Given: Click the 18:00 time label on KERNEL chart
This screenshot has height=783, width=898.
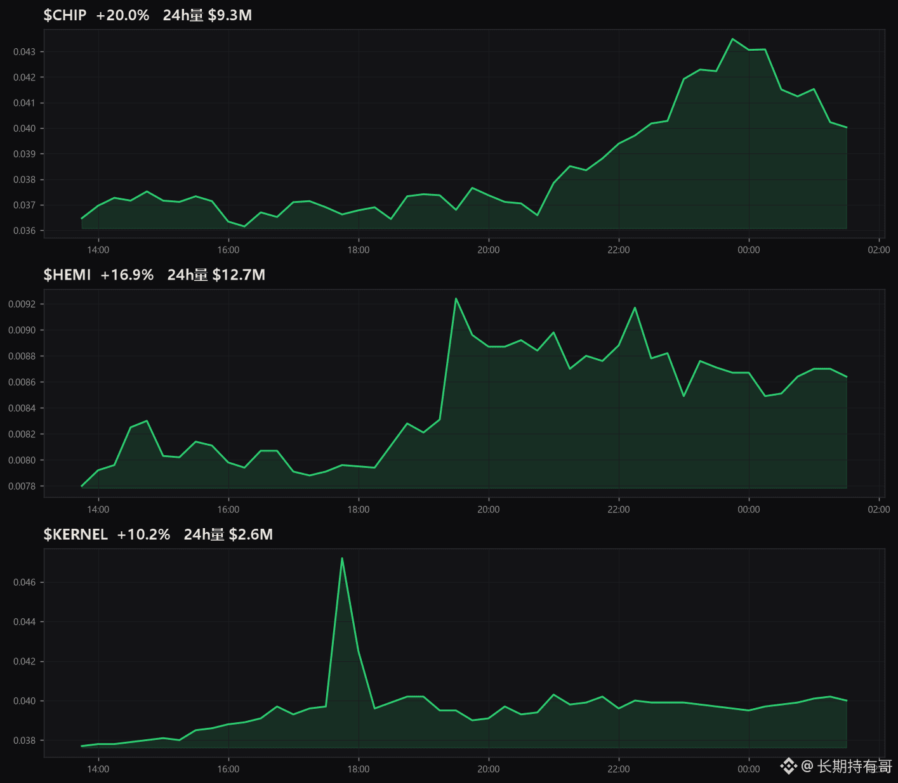Looking at the screenshot, I should tap(359, 769).
